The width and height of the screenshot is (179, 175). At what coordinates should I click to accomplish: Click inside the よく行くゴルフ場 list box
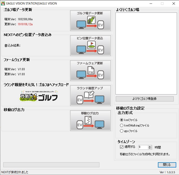(x=146, y=53)
